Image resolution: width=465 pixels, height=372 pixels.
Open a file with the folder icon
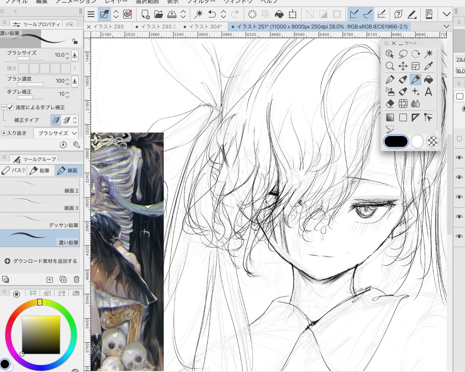(158, 14)
